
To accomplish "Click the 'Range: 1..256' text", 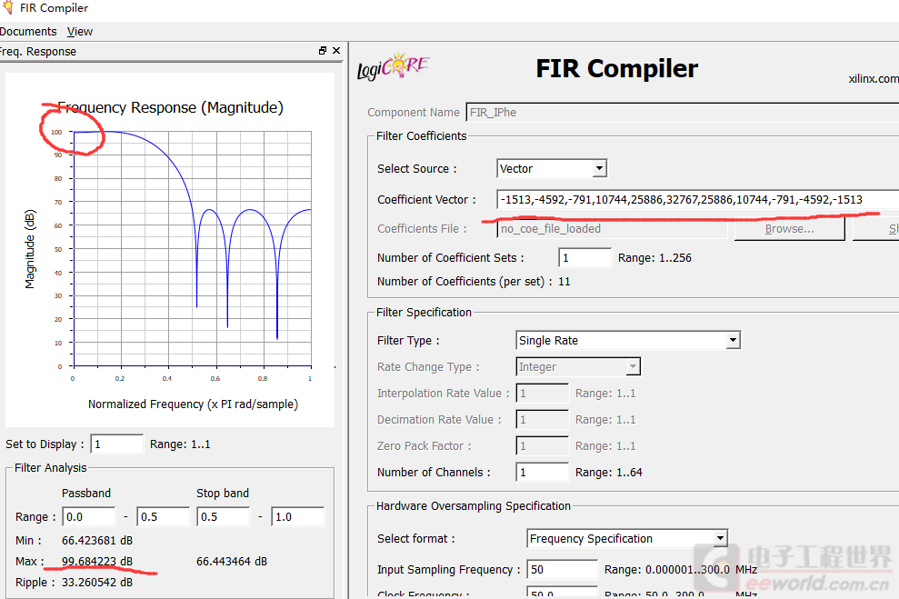I will 654,258.
